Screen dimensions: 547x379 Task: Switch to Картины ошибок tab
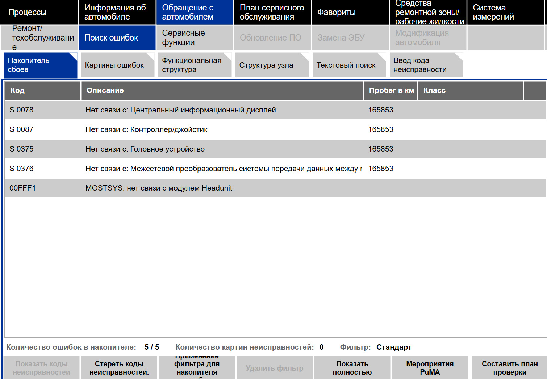(118, 65)
